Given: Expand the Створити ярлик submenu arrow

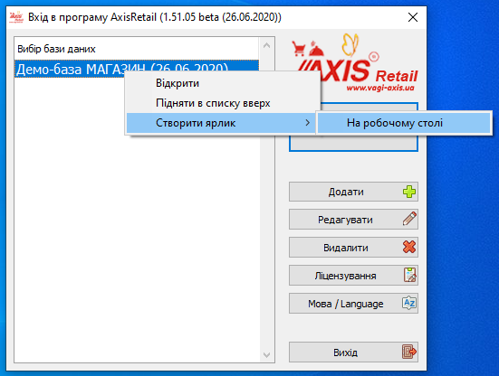Looking at the screenshot, I should tap(307, 123).
